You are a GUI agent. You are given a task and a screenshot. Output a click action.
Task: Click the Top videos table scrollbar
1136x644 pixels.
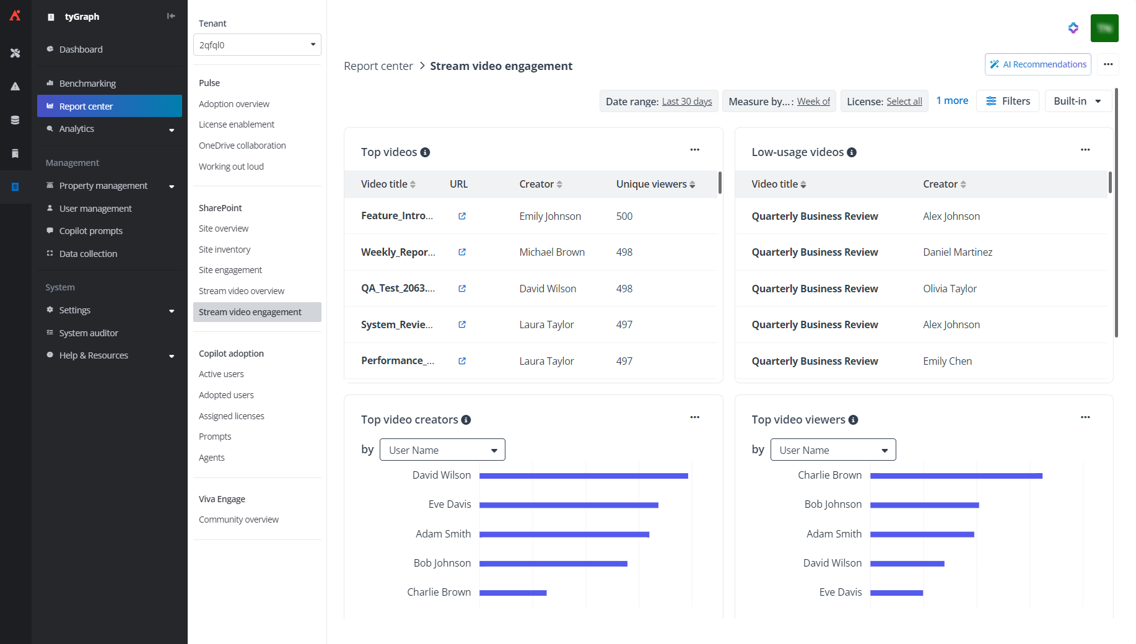[720, 183]
